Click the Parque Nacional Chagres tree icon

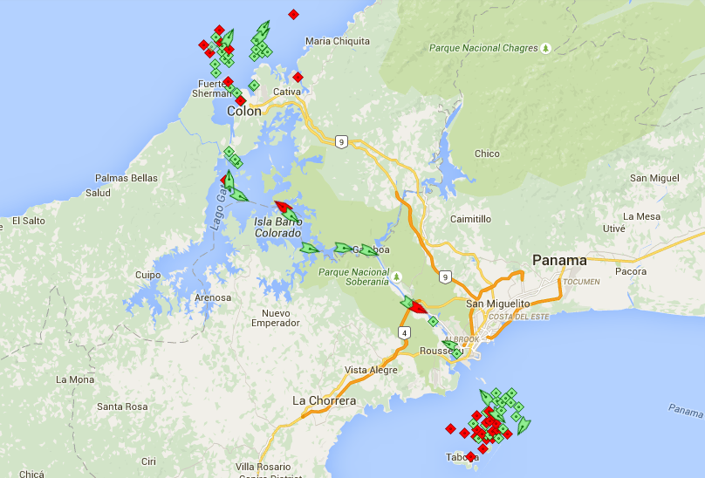(546, 48)
